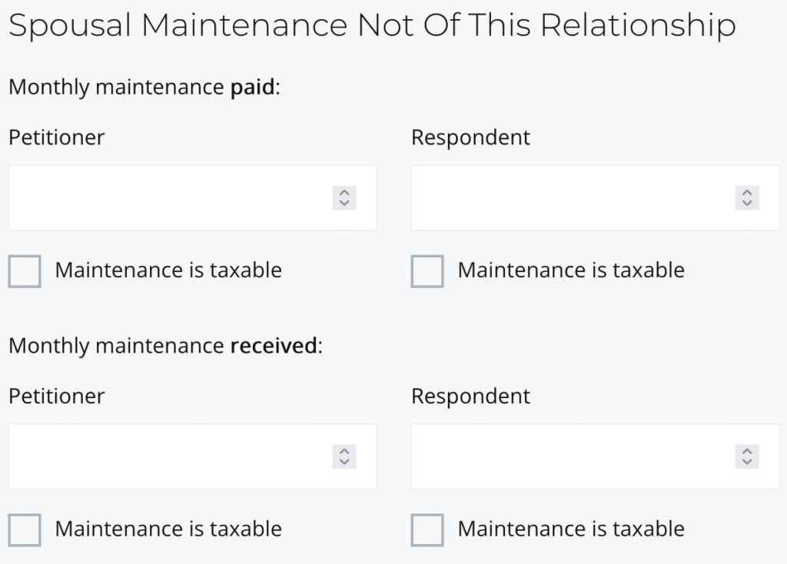Increase Petitioner received amount using up arrow
Screen dimensions: 787x564
[344, 451]
